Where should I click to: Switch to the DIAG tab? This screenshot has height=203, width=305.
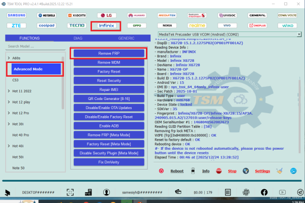78,38
